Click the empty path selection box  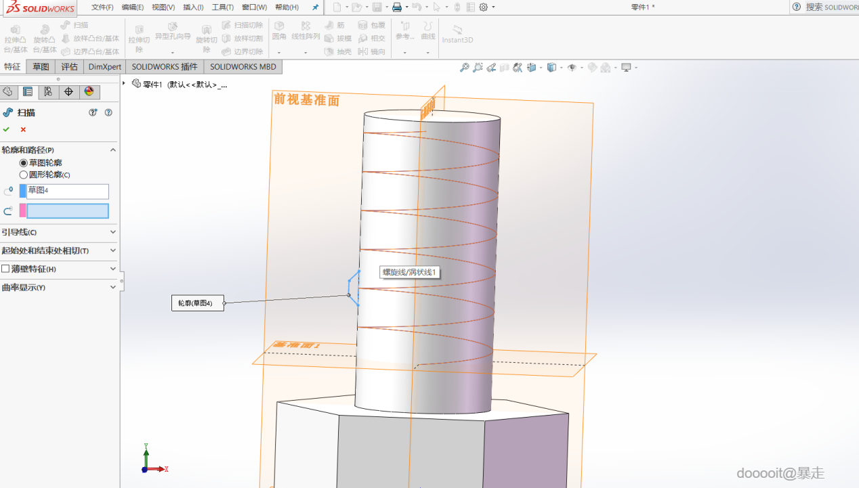pos(67,211)
